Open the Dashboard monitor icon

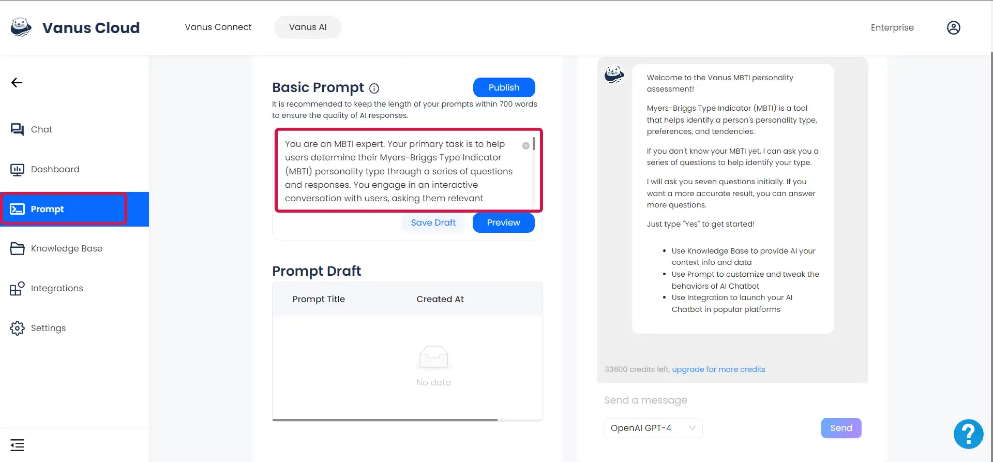coord(17,169)
